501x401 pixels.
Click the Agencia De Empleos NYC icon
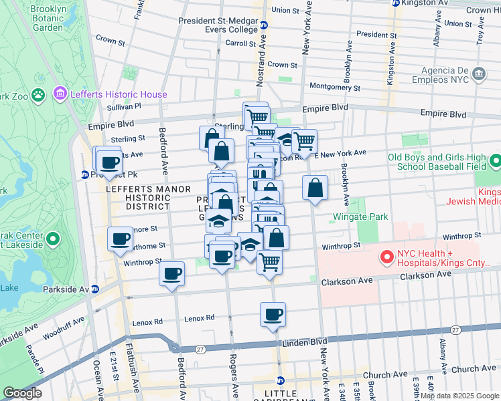479,74
